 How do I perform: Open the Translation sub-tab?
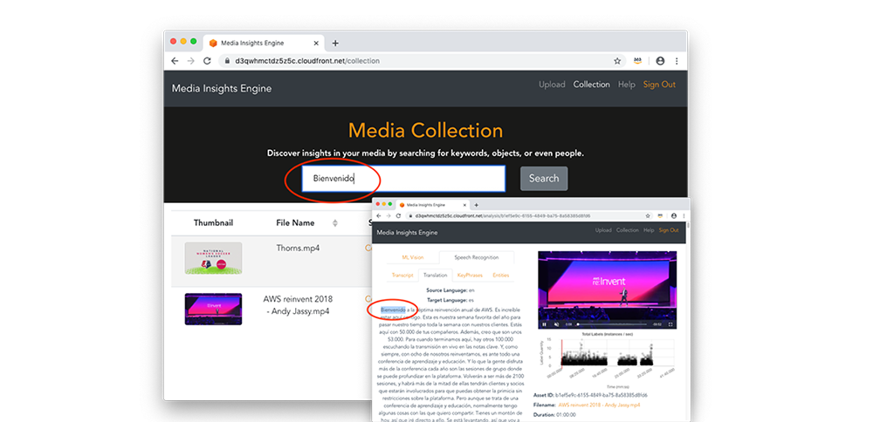tap(435, 275)
